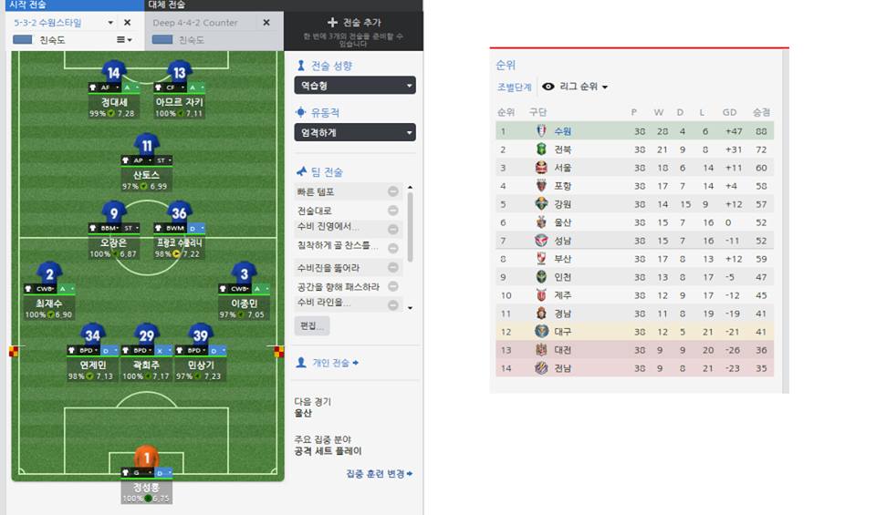Switch to the Deep 4-4-2 Counter tab
Viewport: 876px width, 515px height.
tap(195, 23)
